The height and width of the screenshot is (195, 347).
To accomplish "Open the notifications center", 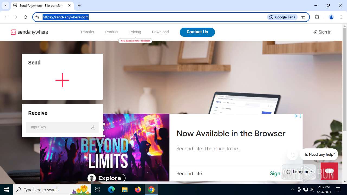I will pyautogui.click(x=338, y=190).
